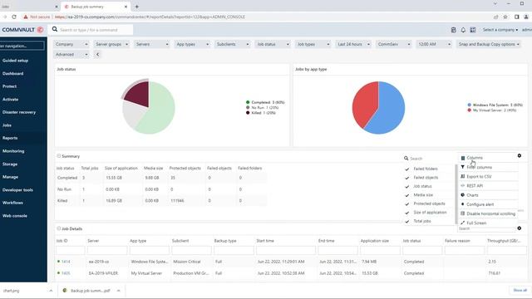532x299 pixels.
Task: Bookmark this page with the star icon
Action: 505,17
